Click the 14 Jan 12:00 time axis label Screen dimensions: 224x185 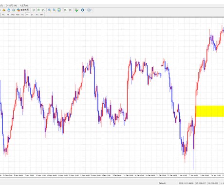click(x=216, y=175)
